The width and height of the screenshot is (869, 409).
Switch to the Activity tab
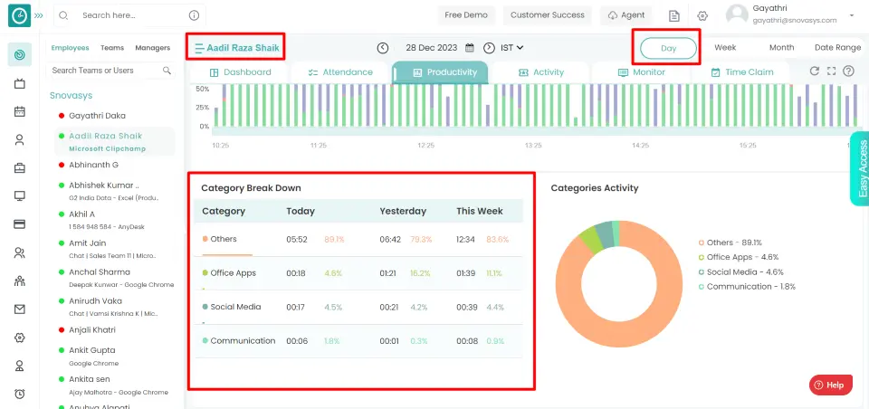click(540, 72)
